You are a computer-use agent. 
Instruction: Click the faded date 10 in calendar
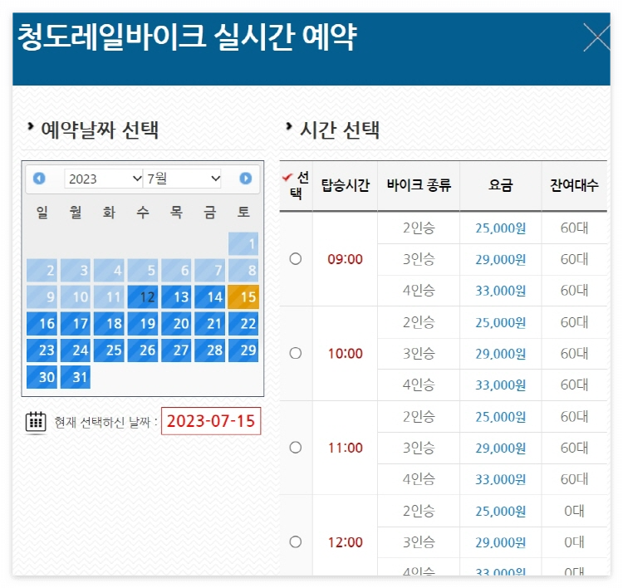pyautogui.click(x=76, y=296)
